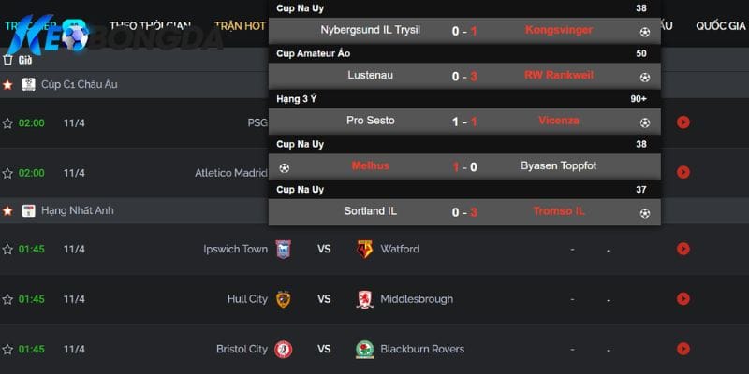
Task: Click the Blackburn Rovers team name
Action: [422, 349]
